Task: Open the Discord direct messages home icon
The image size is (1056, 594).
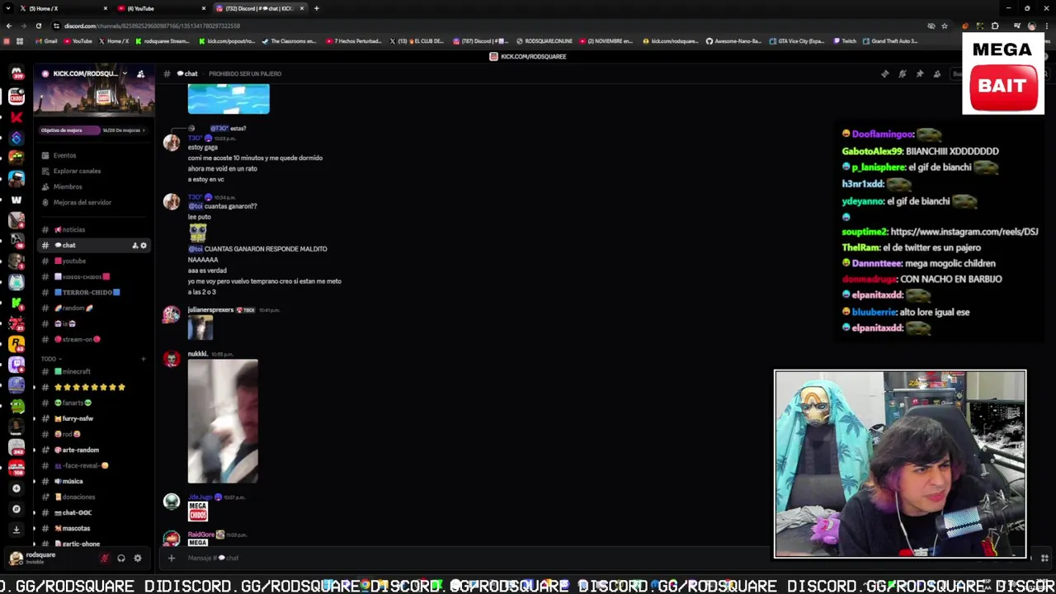Action: tap(16, 73)
